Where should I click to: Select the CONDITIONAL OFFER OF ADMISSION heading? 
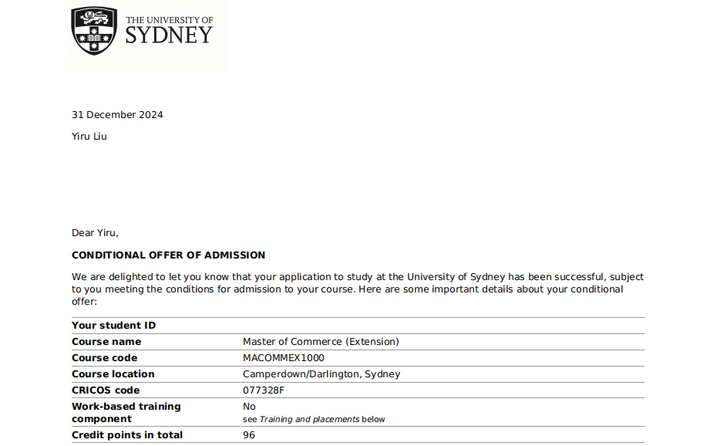click(168, 255)
